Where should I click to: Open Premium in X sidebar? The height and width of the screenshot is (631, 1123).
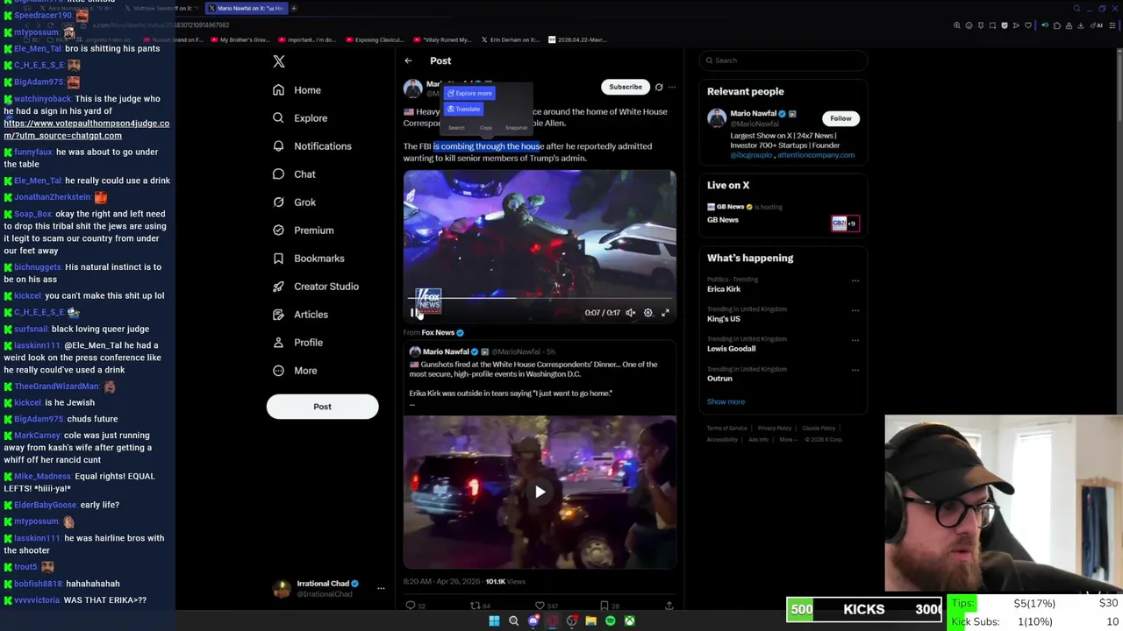tap(303, 230)
